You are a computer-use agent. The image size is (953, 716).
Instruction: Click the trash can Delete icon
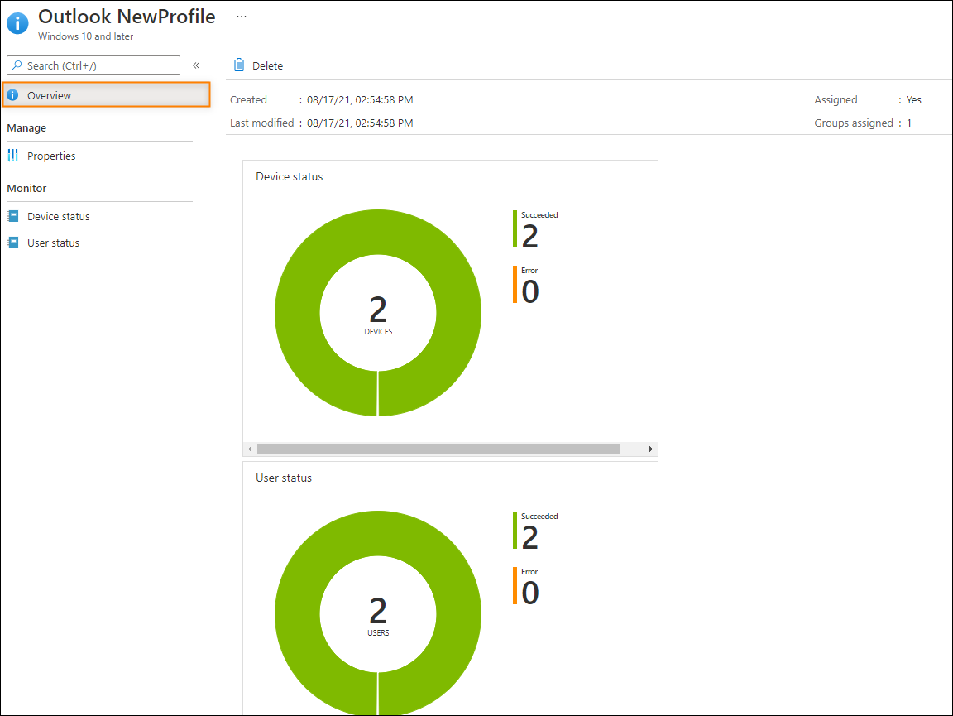pos(239,65)
